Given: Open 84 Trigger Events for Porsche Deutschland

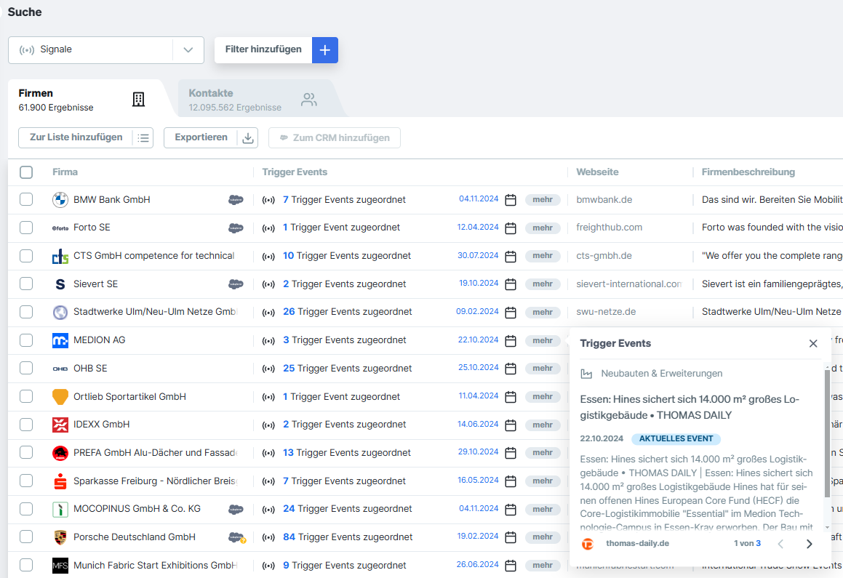Looking at the screenshot, I should tap(348, 537).
